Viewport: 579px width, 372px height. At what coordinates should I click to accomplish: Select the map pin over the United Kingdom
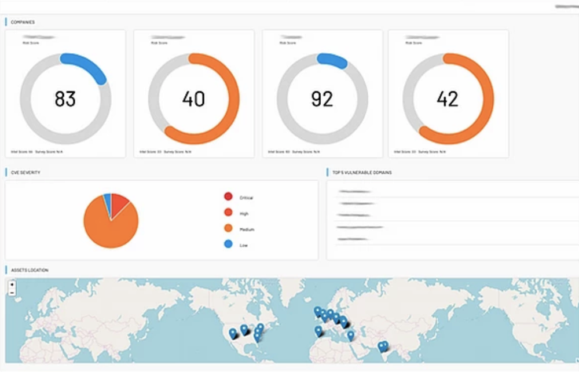pos(317,311)
